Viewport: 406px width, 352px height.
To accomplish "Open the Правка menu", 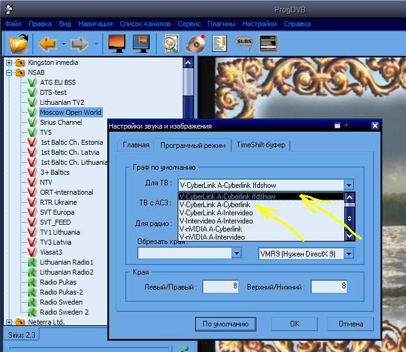I will (40, 24).
